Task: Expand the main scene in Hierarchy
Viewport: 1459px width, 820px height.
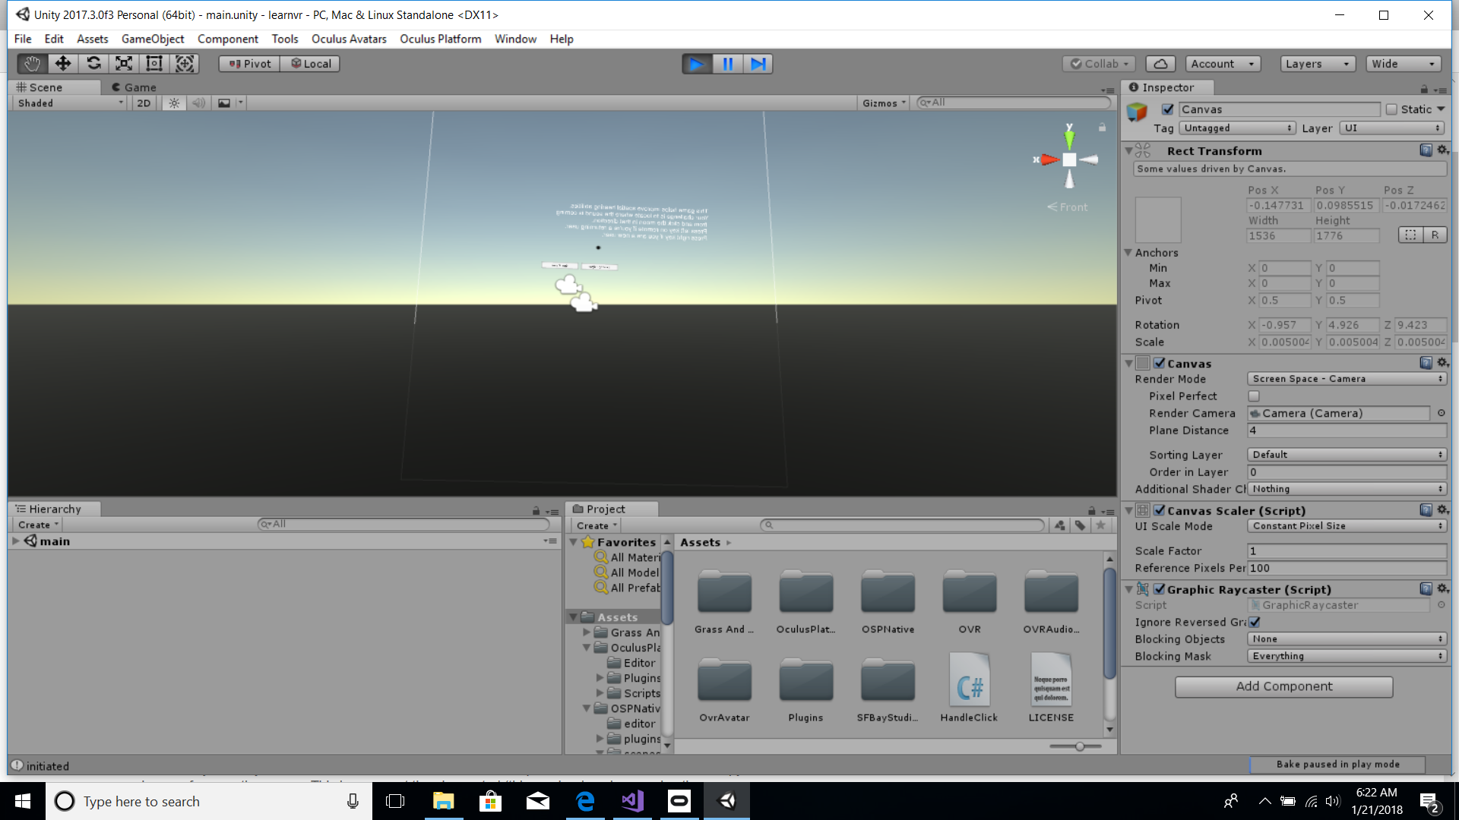Action: pos(15,541)
